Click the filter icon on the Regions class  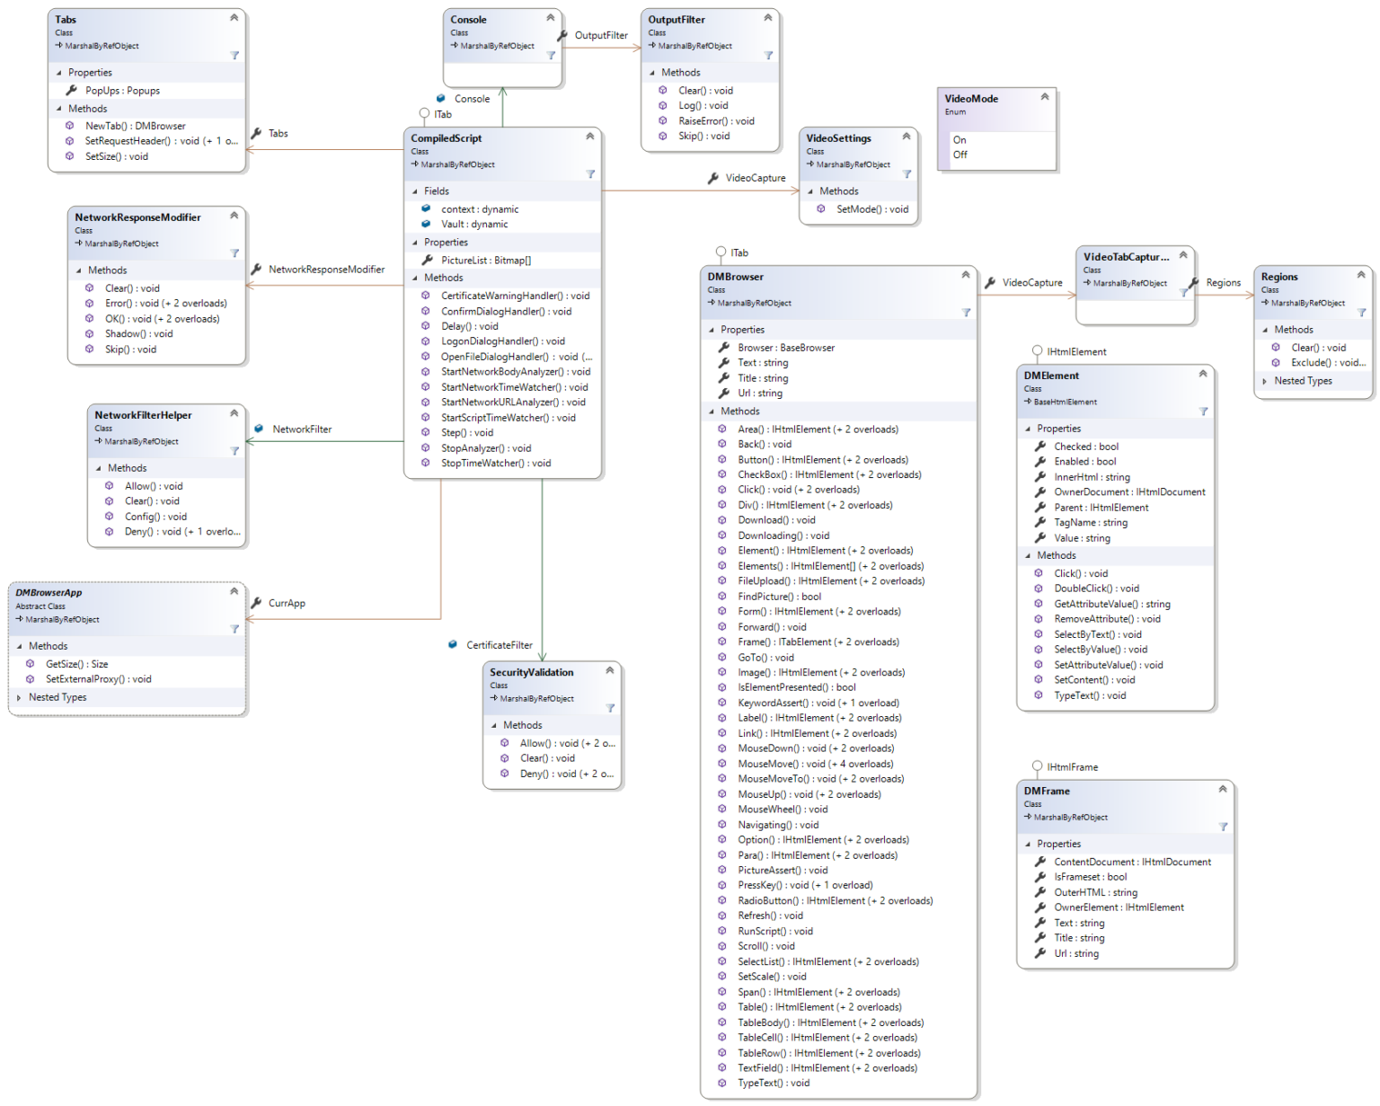[x=1362, y=313]
